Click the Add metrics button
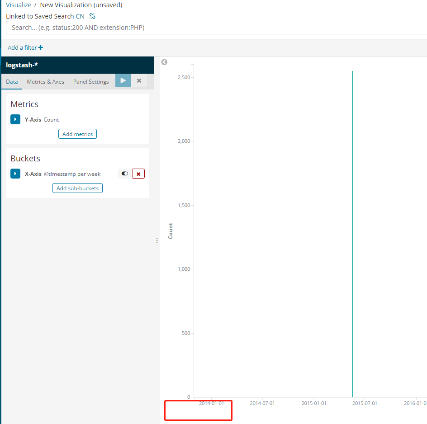This screenshot has width=427, height=424. (77, 134)
